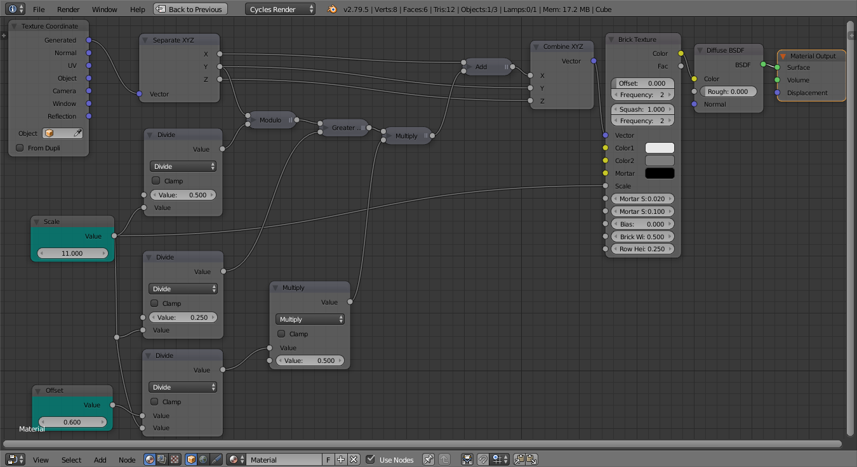The width and height of the screenshot is (857, 467).
Task: Collapse the Separate XYZ node
Action: tap(145, 40)
